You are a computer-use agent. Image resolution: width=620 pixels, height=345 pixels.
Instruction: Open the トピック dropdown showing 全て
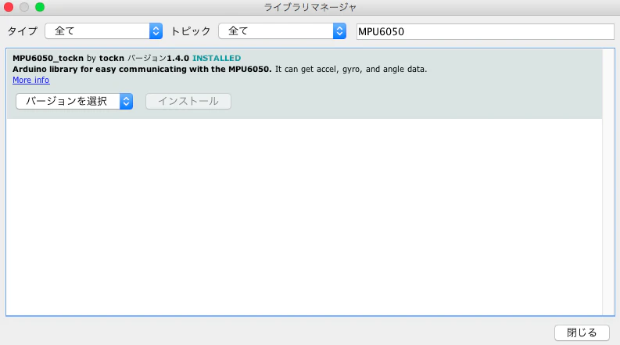click(x=282, y=31)
